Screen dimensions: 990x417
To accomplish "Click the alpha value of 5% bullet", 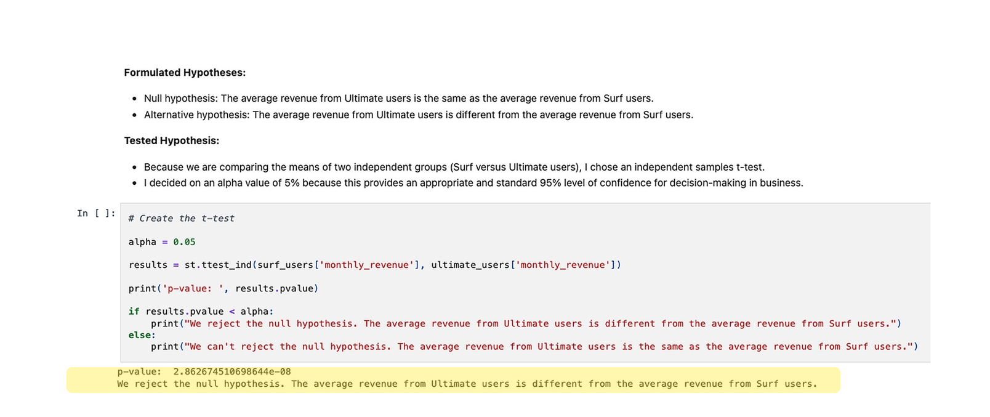I will [473, 183].
